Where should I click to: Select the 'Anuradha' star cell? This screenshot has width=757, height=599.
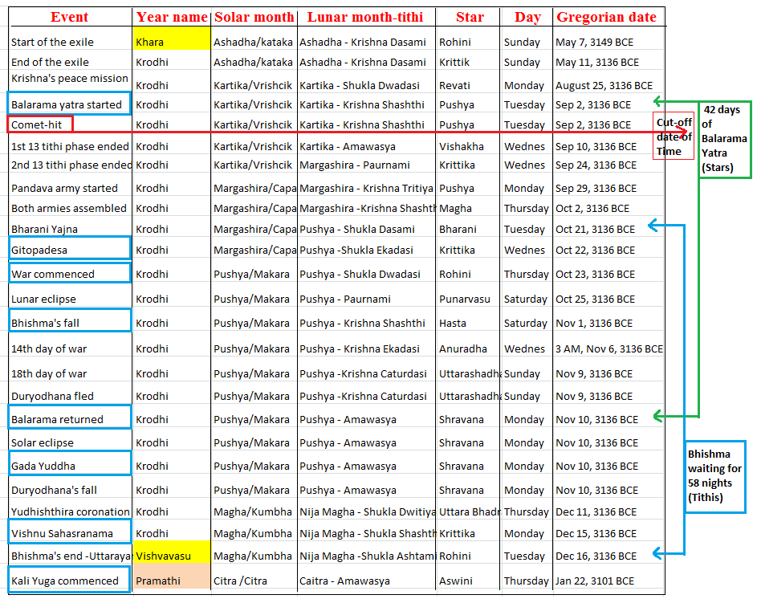pyautogui.click(x=463, y=348)
